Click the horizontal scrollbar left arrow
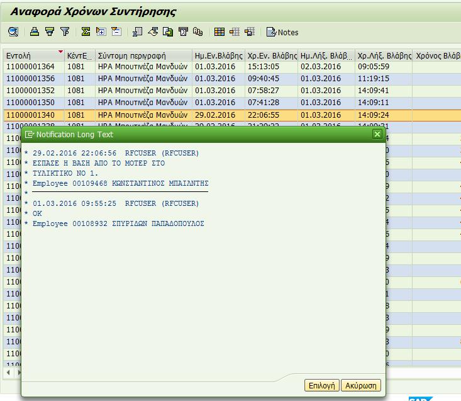The image size is (461, 401). point(8,373)
